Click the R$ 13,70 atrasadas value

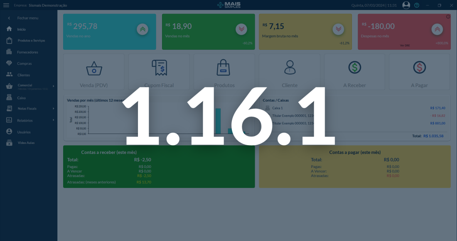[x=144, y=182]
